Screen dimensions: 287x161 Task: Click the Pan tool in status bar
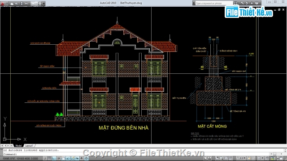(x=217, y=158)
